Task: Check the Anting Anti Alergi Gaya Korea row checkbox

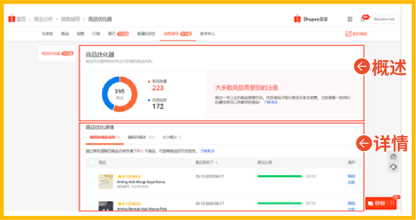Action: coord(92,182)
